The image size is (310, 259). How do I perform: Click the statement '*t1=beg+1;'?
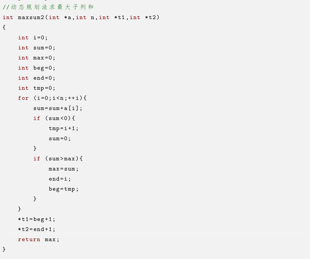(37, 219)
